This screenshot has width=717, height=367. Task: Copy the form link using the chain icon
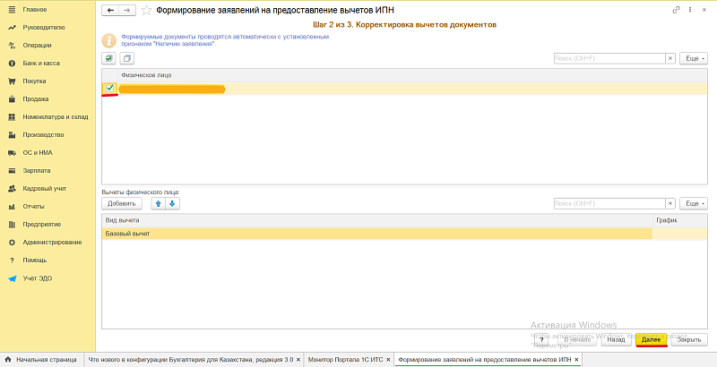(676, 9)
